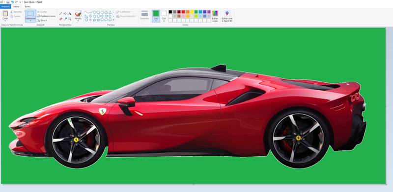Image resolution: width=393 pixels, height=192 pixels.
Task: Select the Color picker eyedropper tool
Action: click(x=65, y=19)
